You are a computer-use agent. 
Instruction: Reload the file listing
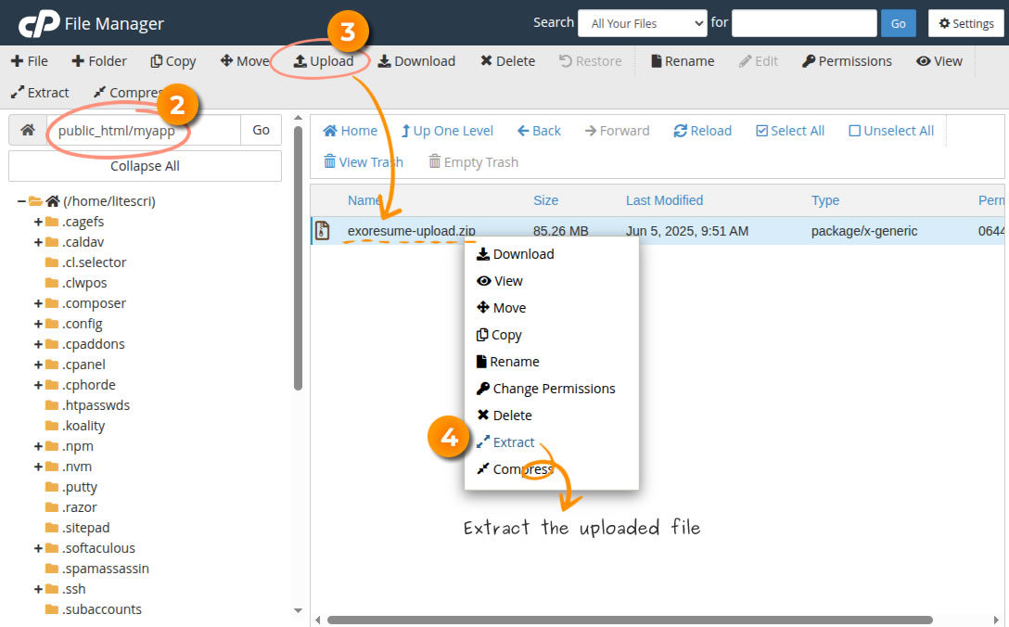tap(703, 131)
